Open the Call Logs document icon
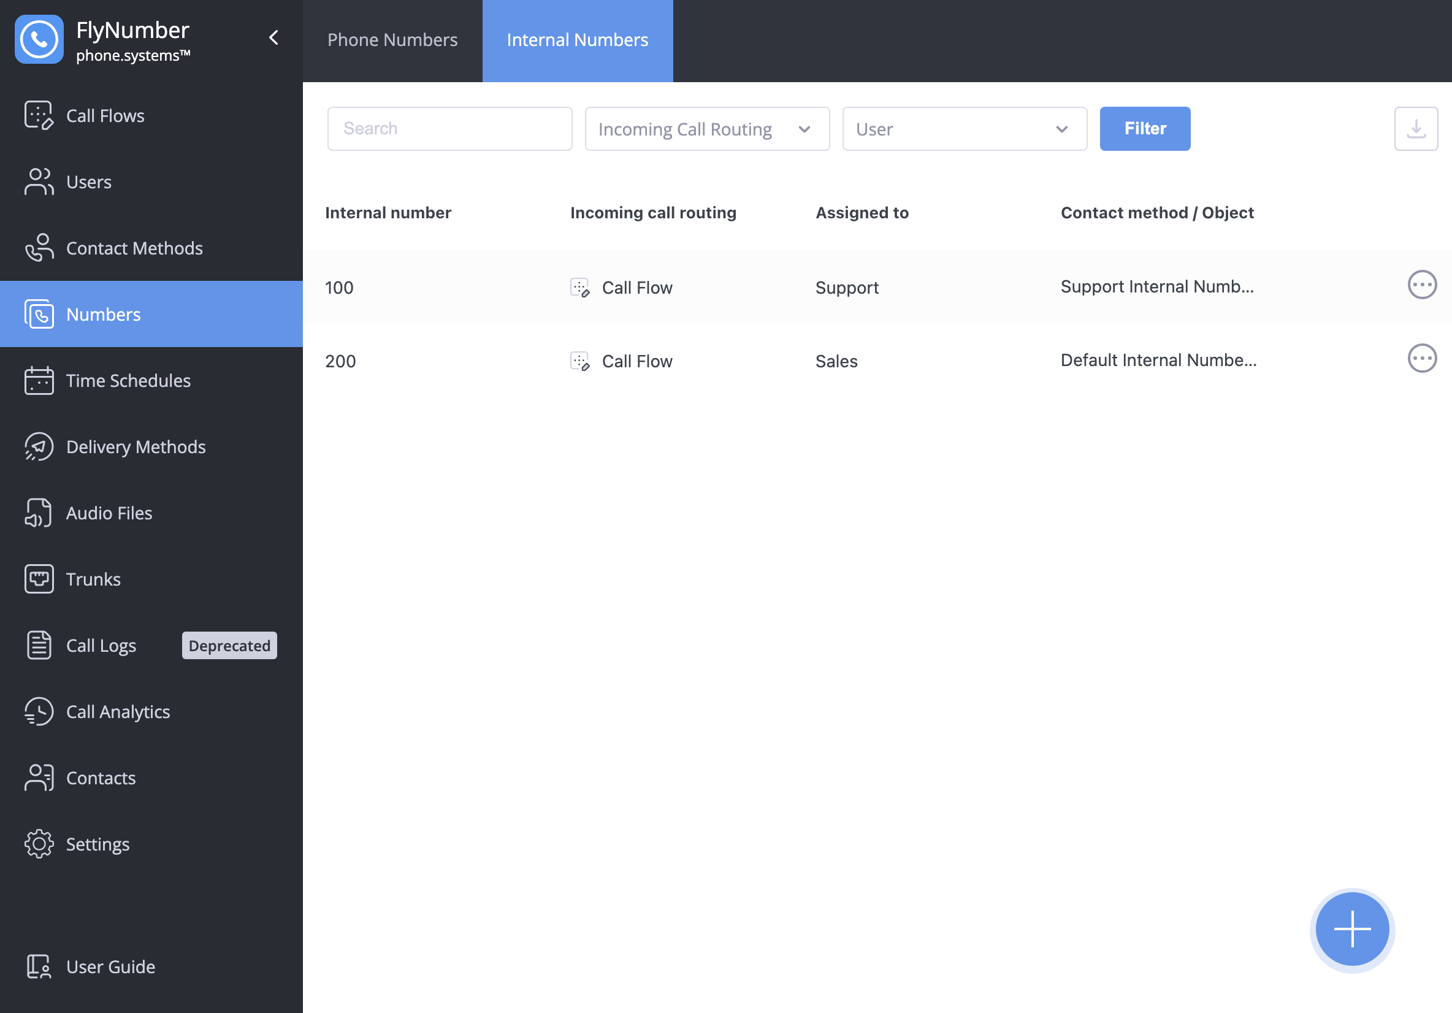Image resolution: width=1452 pixels, height=1013 pixels. [39, 646]
